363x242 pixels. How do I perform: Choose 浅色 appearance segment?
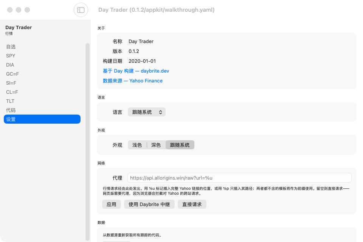point(137,145)
